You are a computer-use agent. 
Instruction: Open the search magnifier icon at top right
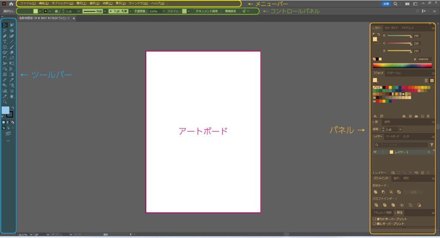tap(395, 3)
